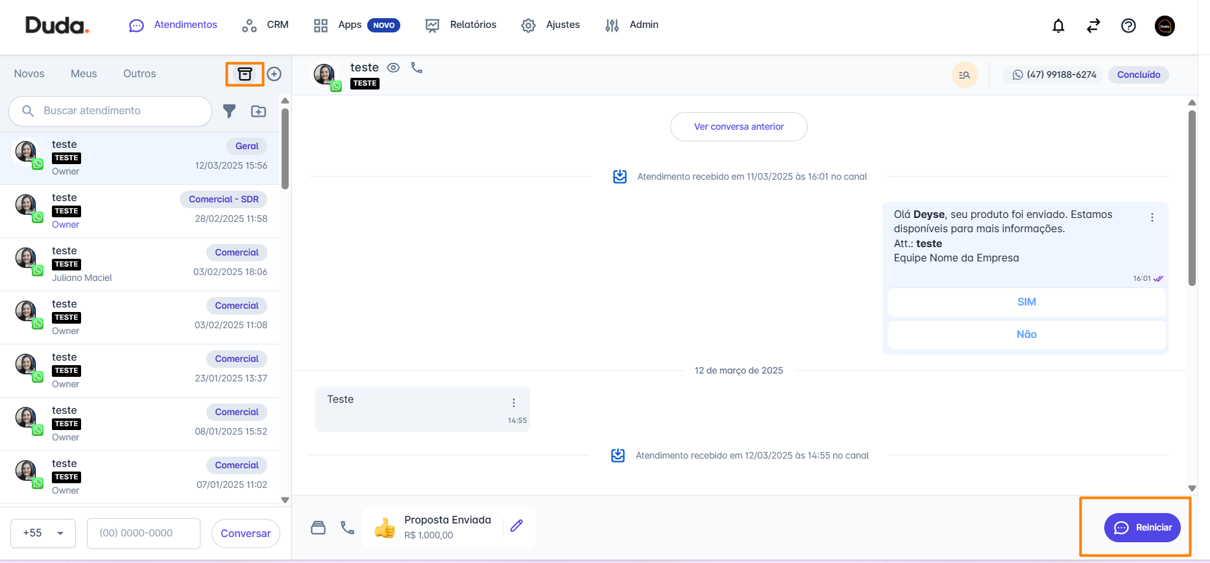
Task: Click the add folder icon beside the filter
Action: coord(258,112)
